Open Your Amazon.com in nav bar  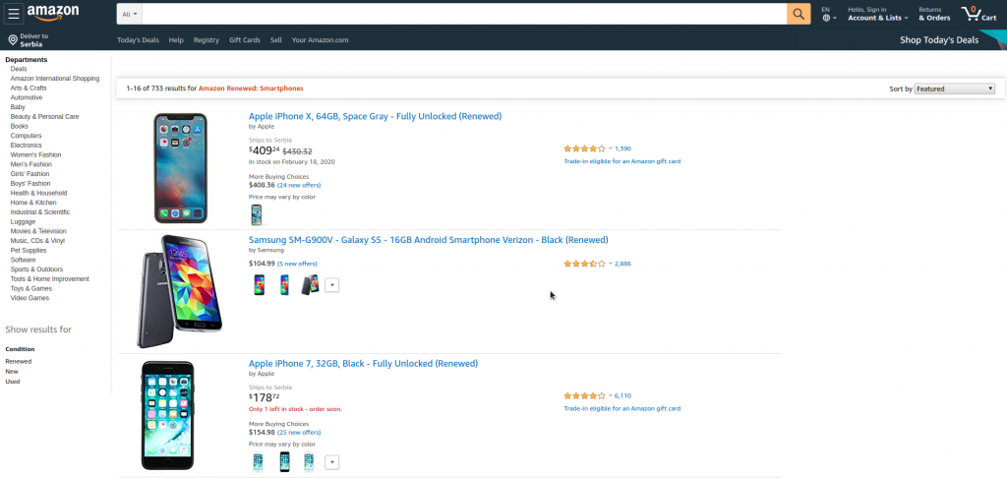point(320,39)
